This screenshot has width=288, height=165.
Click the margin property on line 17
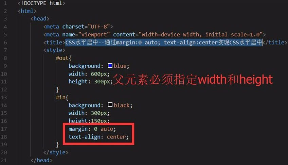pos(78,129)
